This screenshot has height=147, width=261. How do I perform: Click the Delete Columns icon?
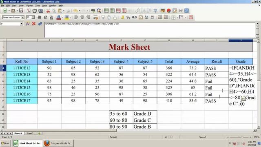point(124,11)
